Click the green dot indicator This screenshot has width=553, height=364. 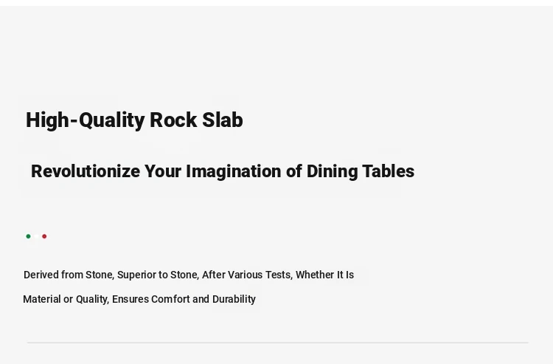coord(28,236)
